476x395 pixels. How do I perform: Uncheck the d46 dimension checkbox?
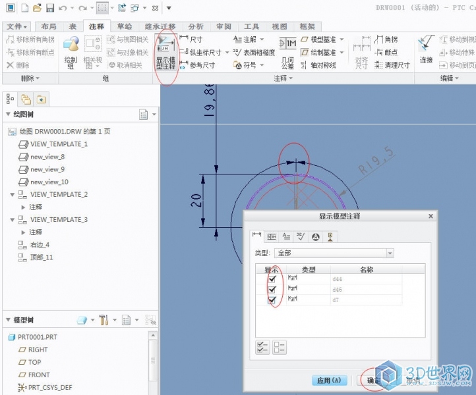(272, 289)
